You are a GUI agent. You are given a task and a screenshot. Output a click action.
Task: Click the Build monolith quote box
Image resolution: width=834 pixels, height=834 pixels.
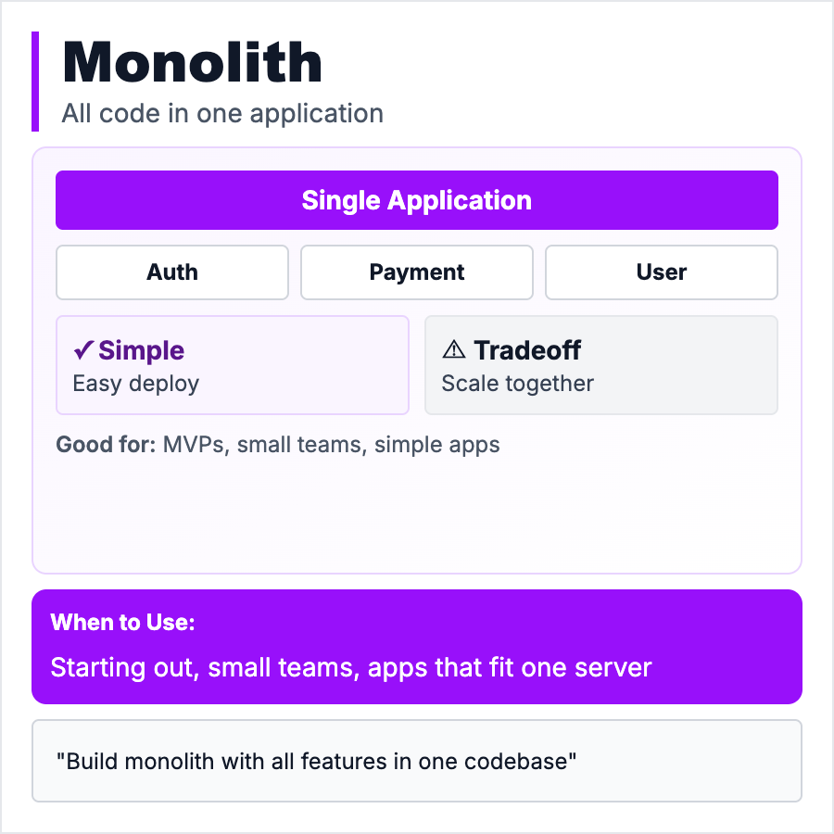[417, 761]
